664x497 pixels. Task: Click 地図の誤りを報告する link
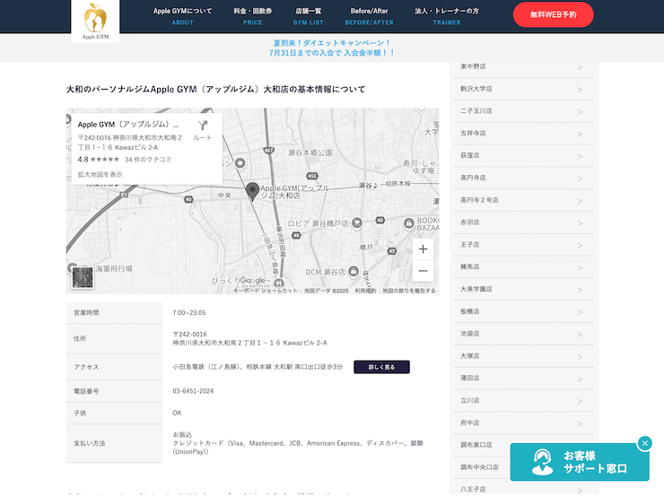[409, 291]
